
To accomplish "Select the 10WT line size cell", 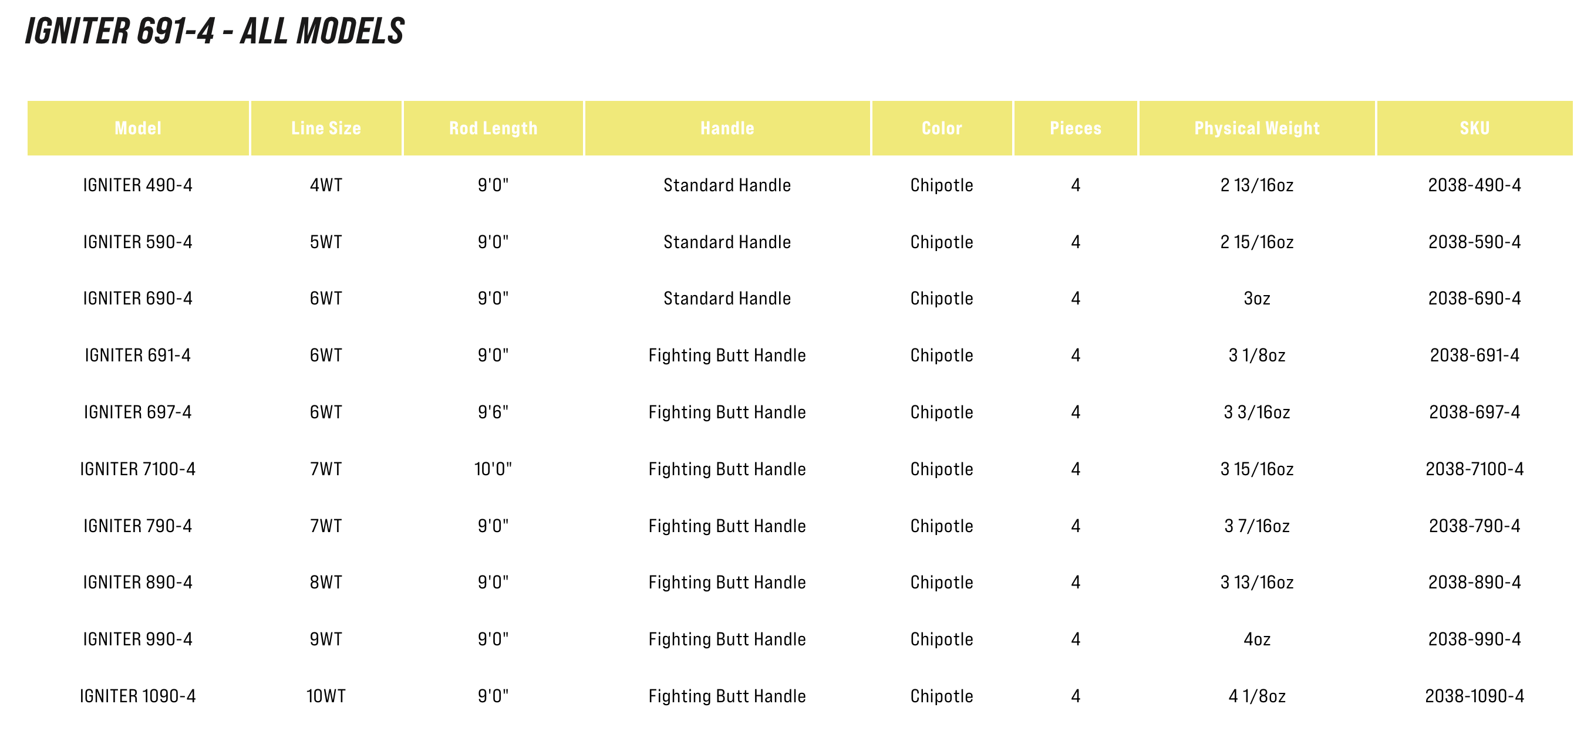I will tap(326, 696).
